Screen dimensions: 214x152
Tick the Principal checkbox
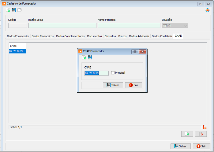[x=113, y=73]
